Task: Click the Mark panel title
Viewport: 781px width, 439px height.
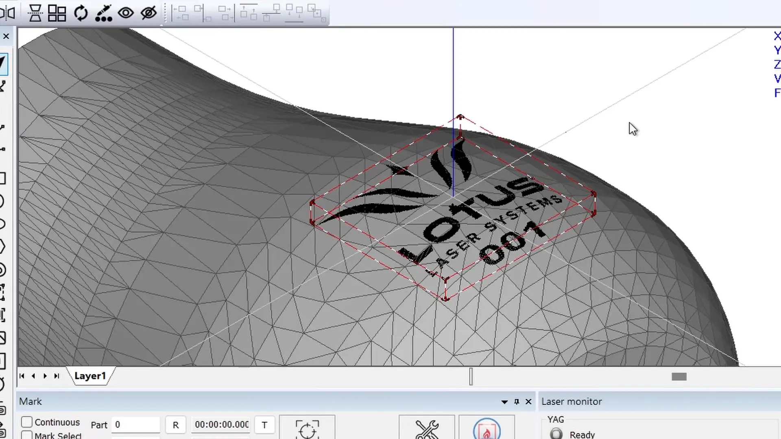Action: click(x=31, y=402)
